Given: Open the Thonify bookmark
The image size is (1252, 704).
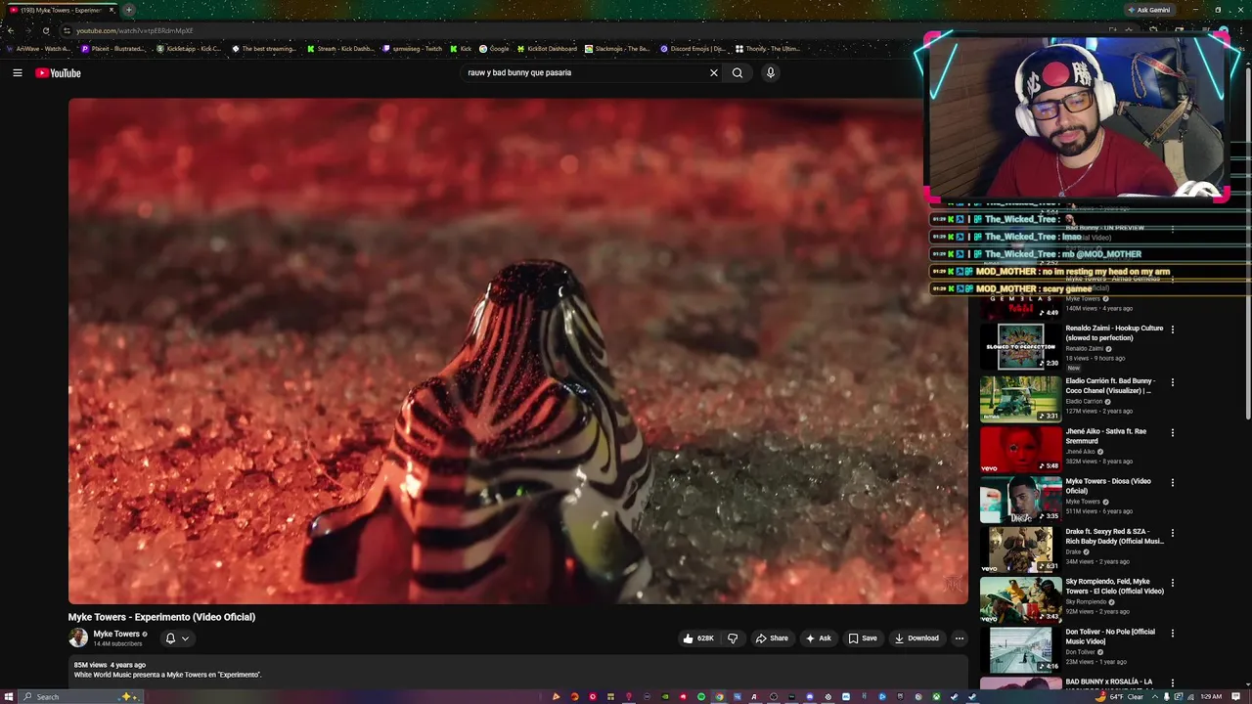Looking at the screenshot, I should pyautogui.click(x=768, y=48).
